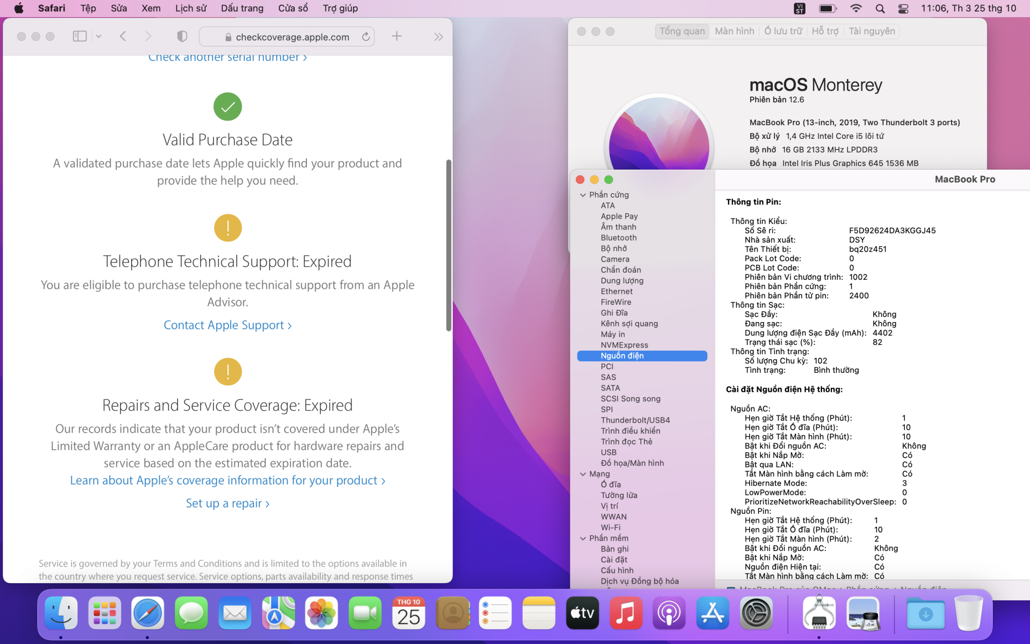Image resolution: width=1030 pixels, height=644 pixels.
Task: Click the toolbar overflow chevrons
Action: 438,36
